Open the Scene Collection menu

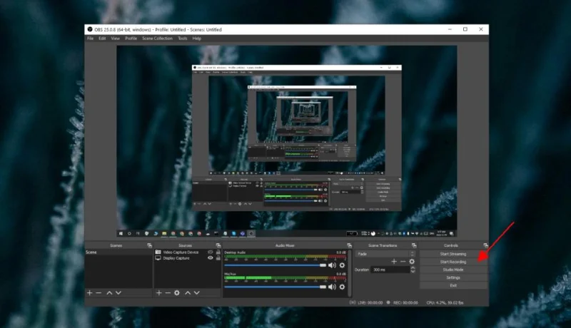(x=157, y=39)
